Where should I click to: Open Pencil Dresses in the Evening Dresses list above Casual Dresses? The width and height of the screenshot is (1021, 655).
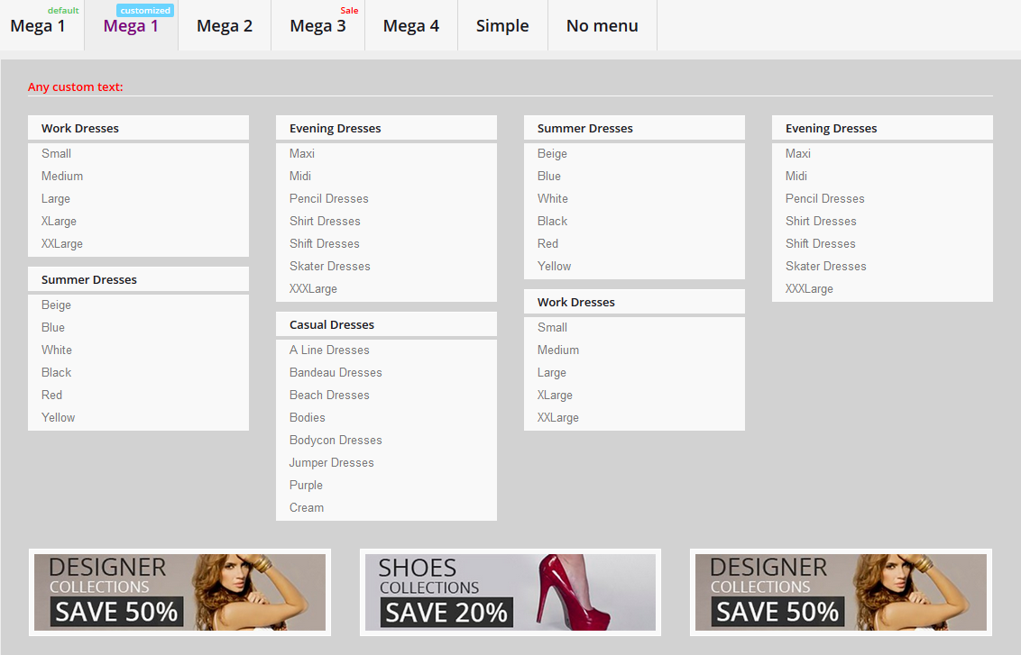coord(329,198)
